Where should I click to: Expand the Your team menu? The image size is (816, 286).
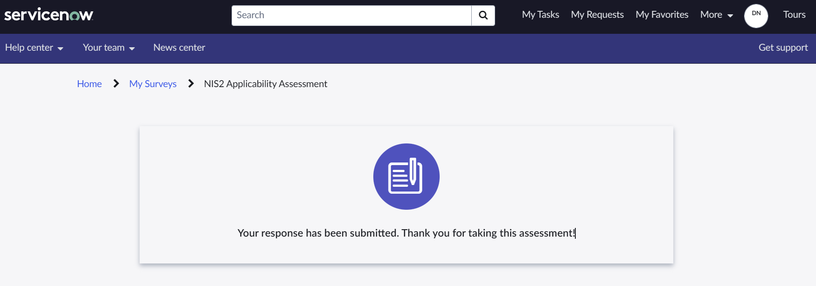pos(109,48)
